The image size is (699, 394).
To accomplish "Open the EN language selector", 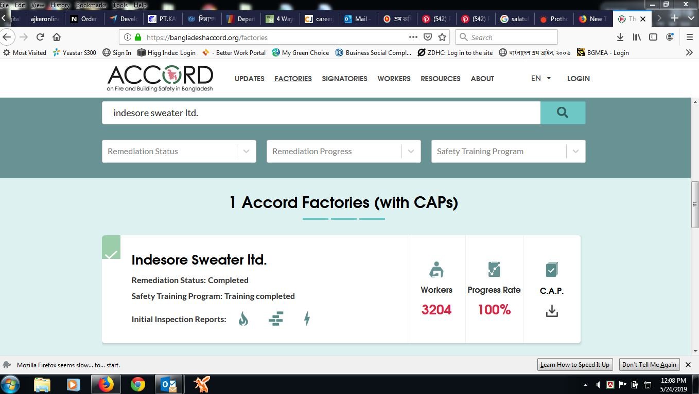I will click(541, 78).
